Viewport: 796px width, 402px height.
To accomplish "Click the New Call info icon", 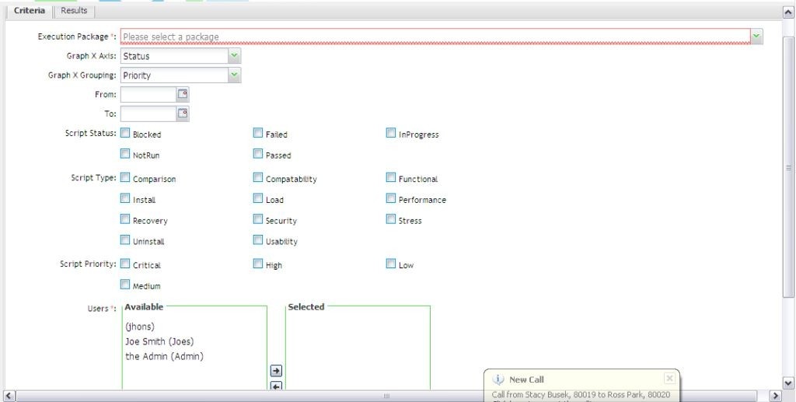I will pyautogui.click(x=497, y=379).
